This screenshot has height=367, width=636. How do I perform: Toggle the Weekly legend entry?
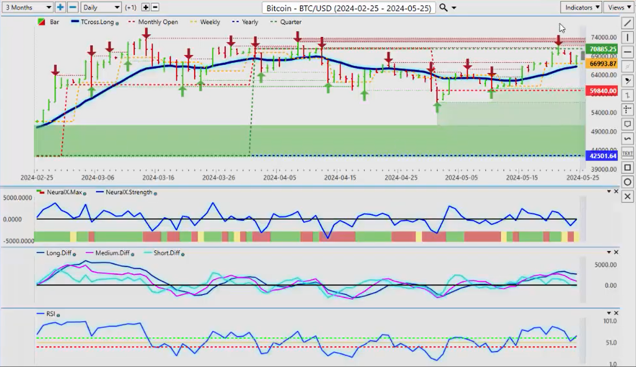pyautogui.click(x=204, y=22)
